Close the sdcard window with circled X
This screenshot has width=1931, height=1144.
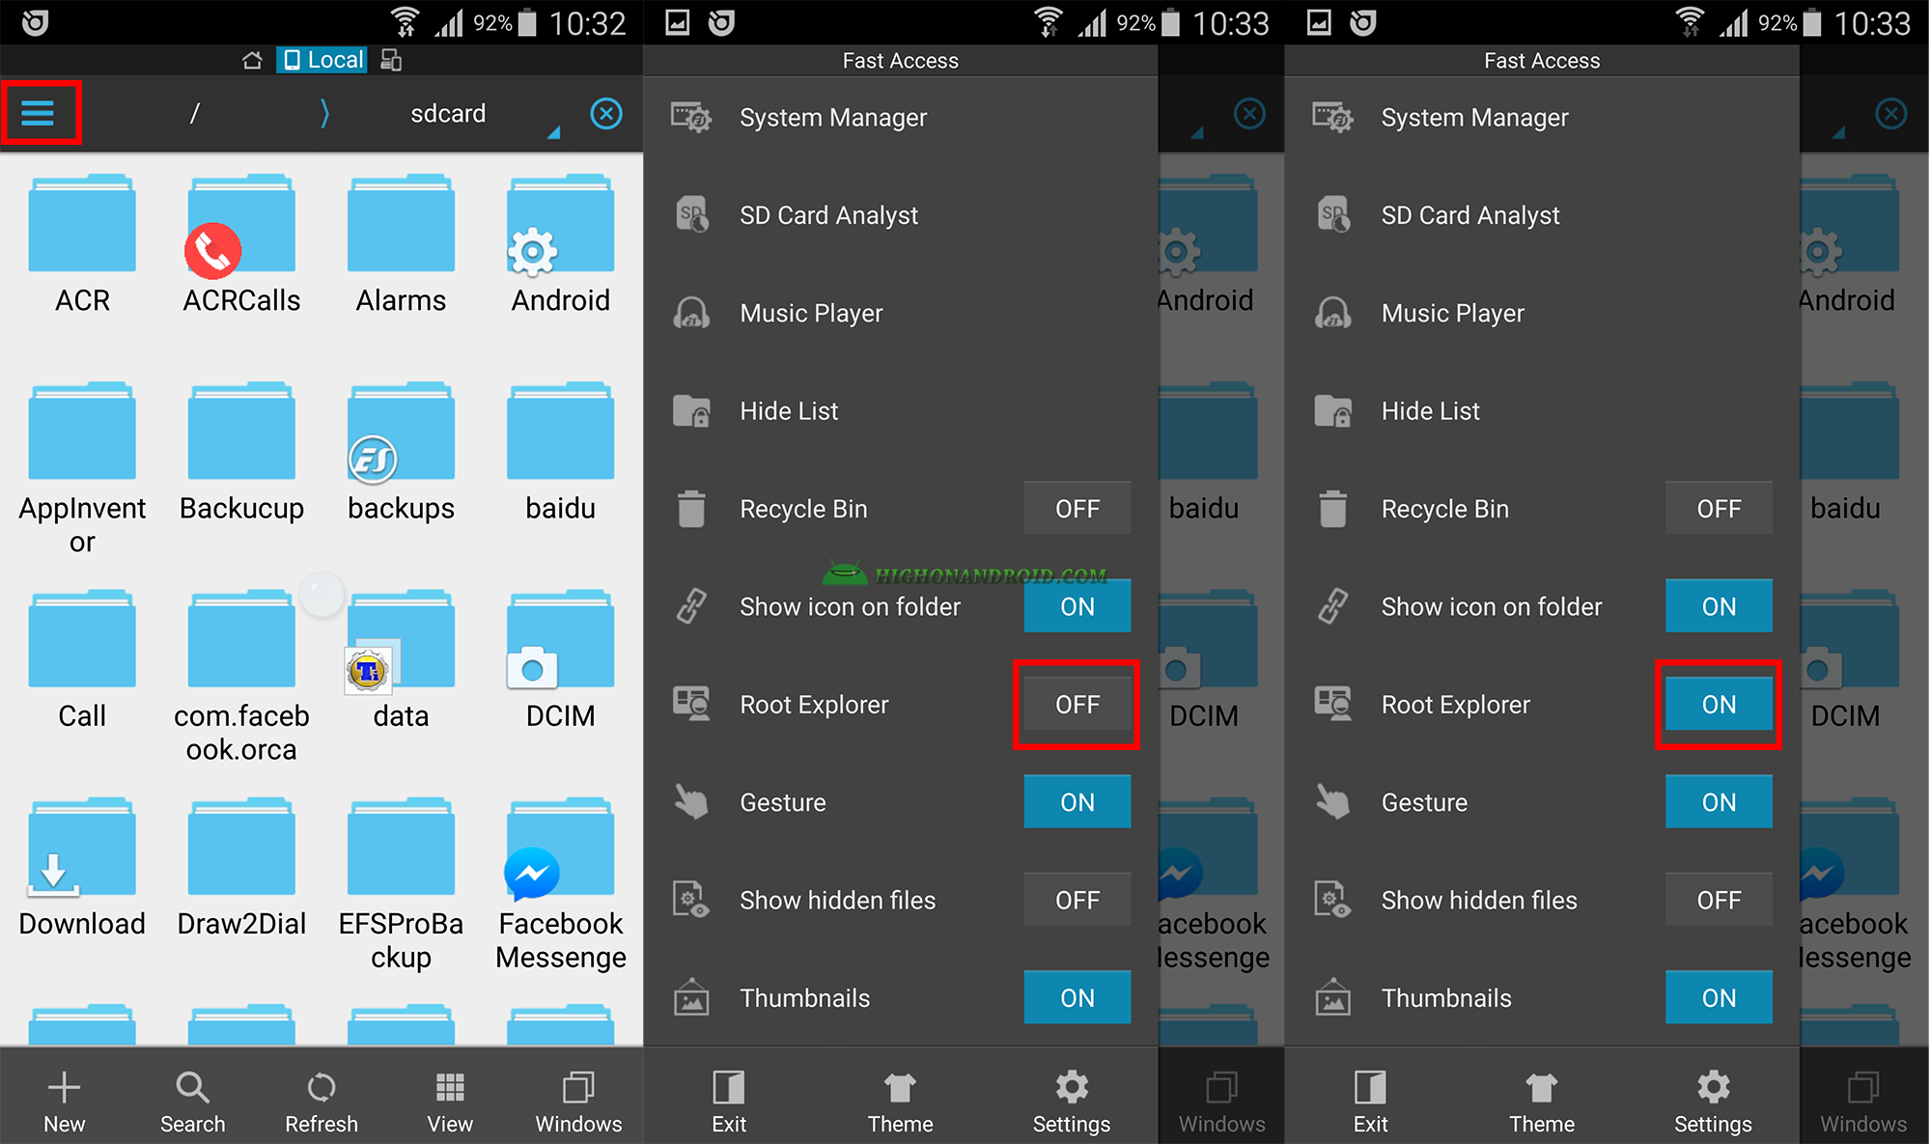[606, 114]
